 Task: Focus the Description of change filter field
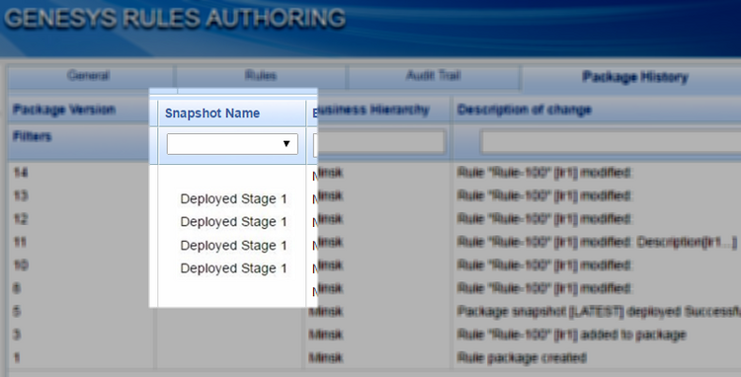[x=611, y=142]
